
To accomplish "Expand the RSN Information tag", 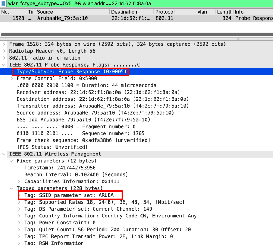I will click(x=19, y=243).
